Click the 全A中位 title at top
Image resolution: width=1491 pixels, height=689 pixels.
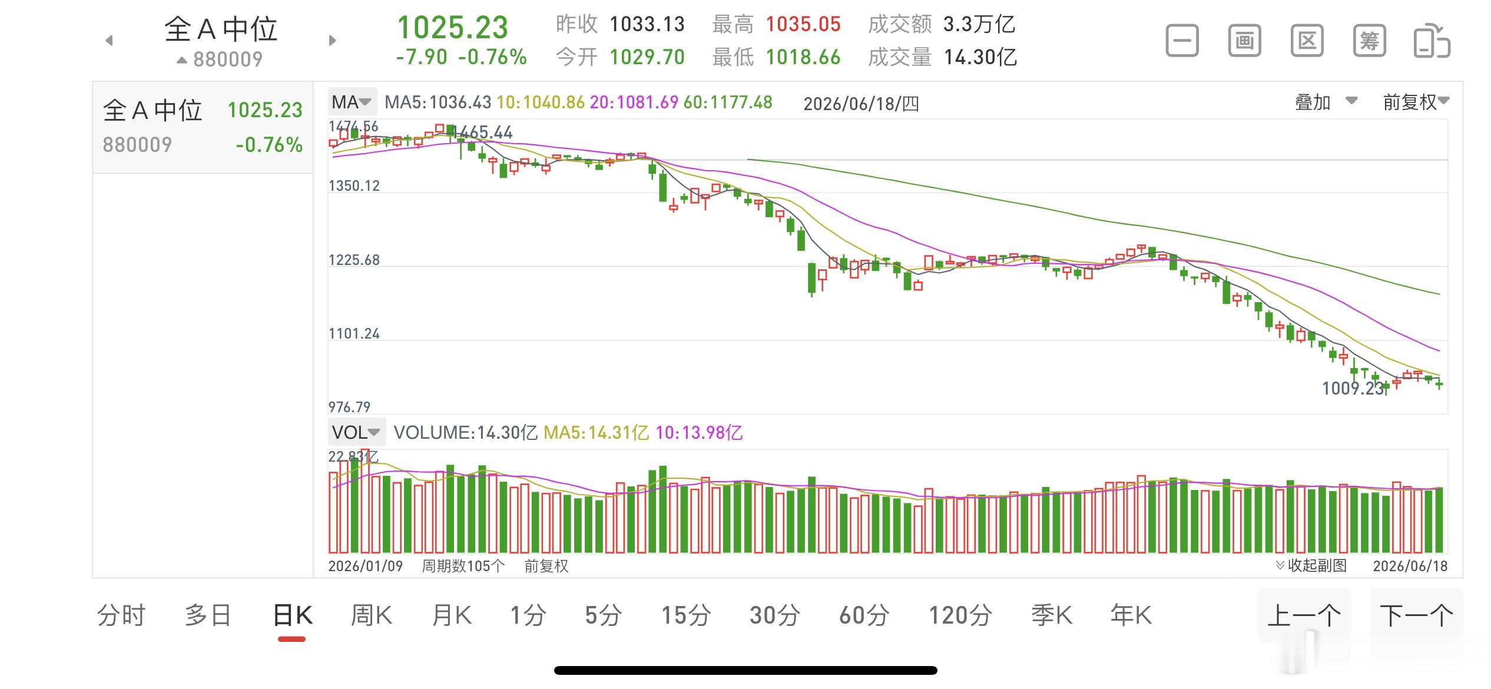(x=221, y=29)
